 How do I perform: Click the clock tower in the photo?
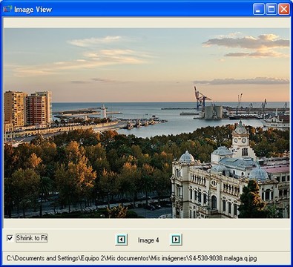pos(240,139)
